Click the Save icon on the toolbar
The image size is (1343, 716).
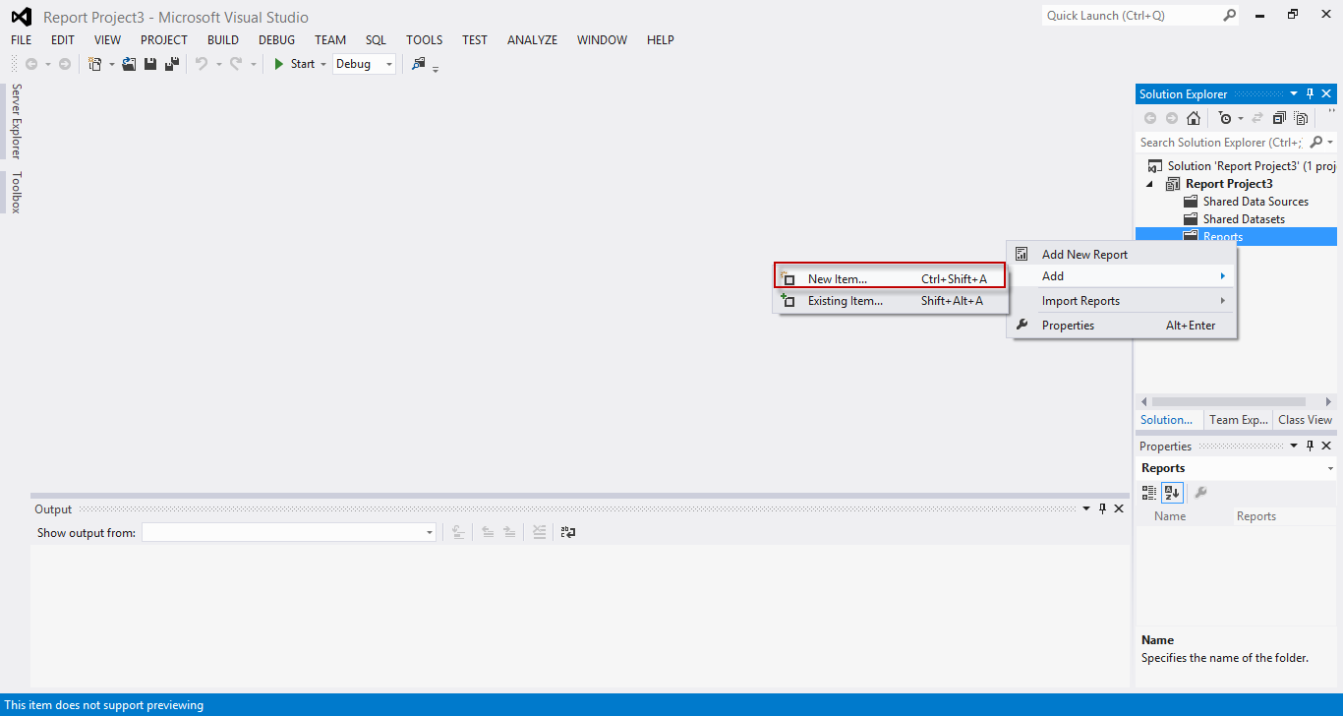pos(149,63)
